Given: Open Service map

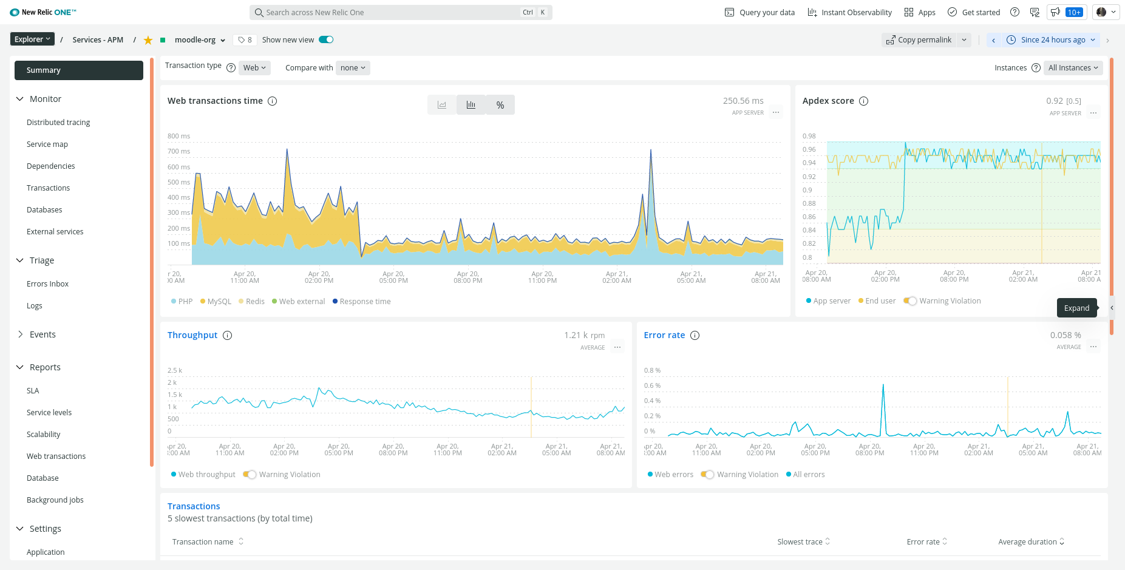Looking at the screenshot, I should coord(47,144).
